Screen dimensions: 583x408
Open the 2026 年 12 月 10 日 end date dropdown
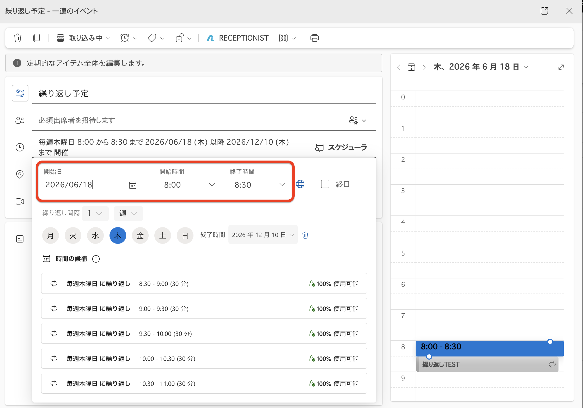pos(263,235)
